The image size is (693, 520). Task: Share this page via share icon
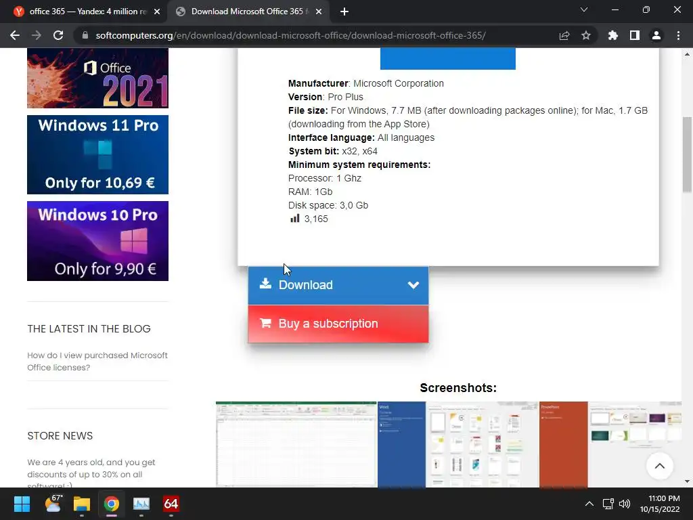click(564, 35)
